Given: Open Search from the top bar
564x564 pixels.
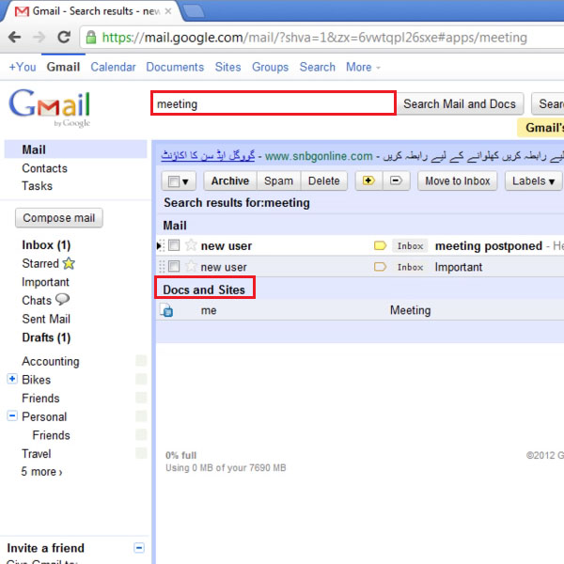Looking at the screenshot, I should coord(318,67).
